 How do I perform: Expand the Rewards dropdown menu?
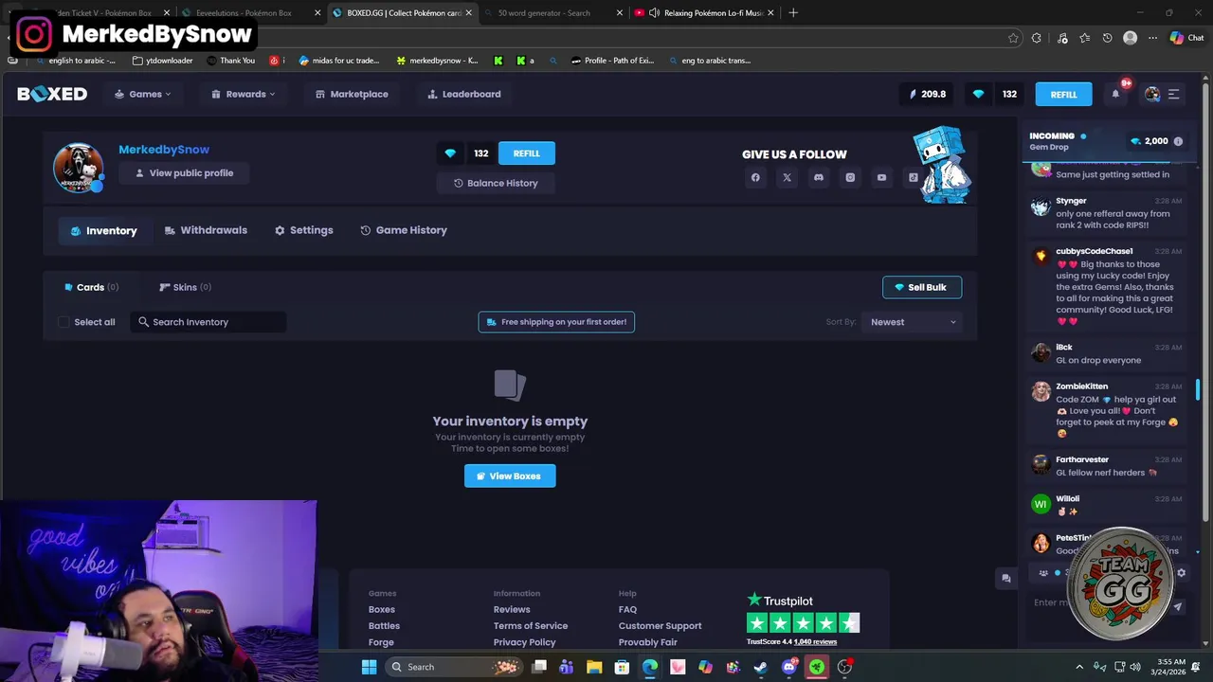[244, 94]
